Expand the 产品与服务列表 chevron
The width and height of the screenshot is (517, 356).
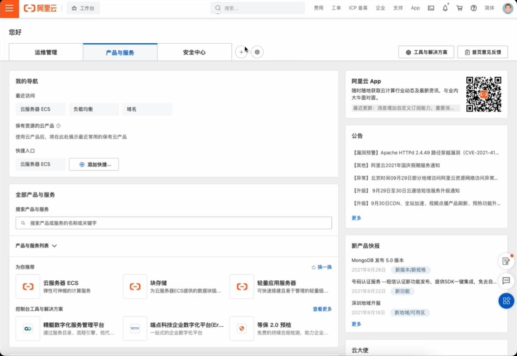click(x=54, y=246)
